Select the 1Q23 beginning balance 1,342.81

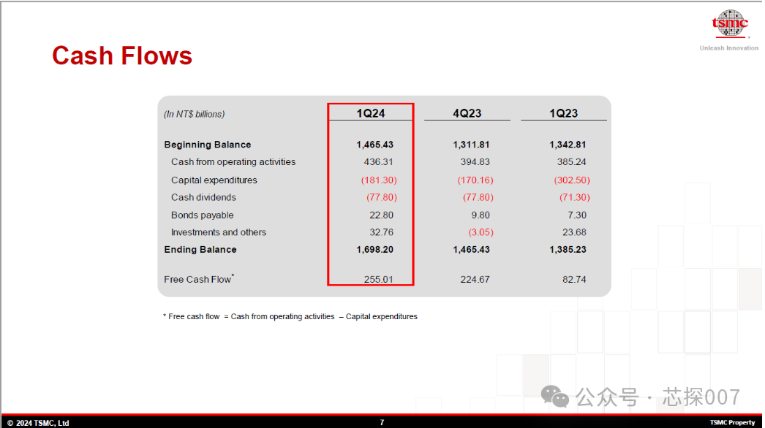568,145
